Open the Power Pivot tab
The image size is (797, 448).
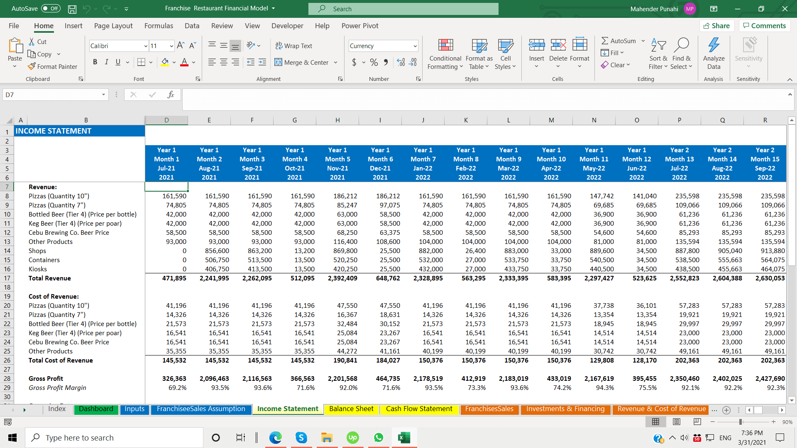coord(360,26)
